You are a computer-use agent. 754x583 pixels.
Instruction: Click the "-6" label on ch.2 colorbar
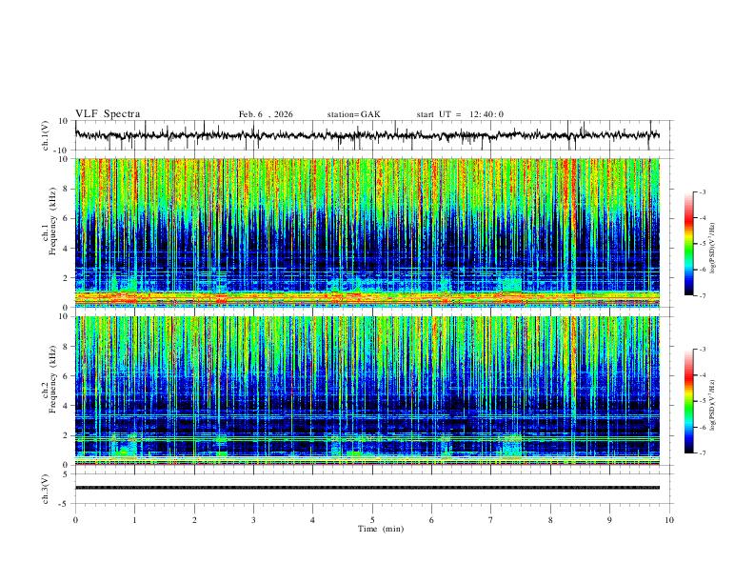coord(703,427)
